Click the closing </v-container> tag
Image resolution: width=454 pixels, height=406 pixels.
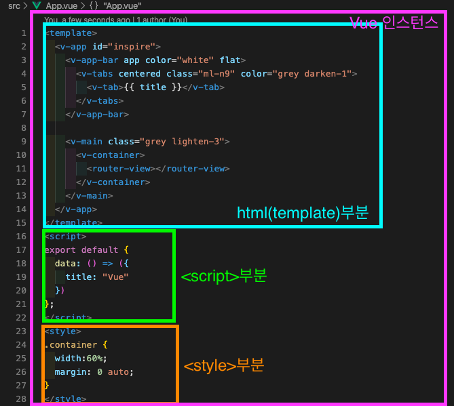point(113,182)
